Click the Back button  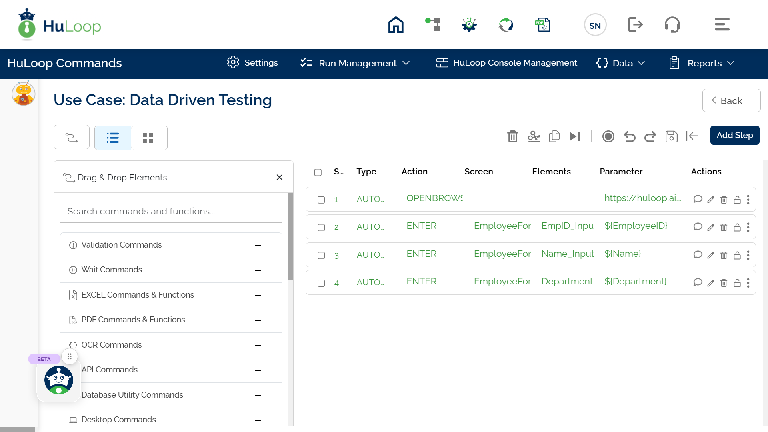[731, 101]
